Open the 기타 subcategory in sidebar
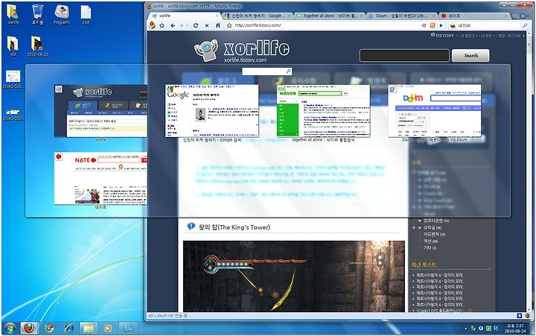 pyautogui.click(x=430, y=248)
